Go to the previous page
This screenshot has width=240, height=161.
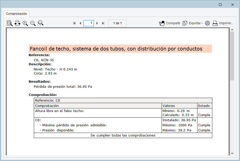(80, 23)
